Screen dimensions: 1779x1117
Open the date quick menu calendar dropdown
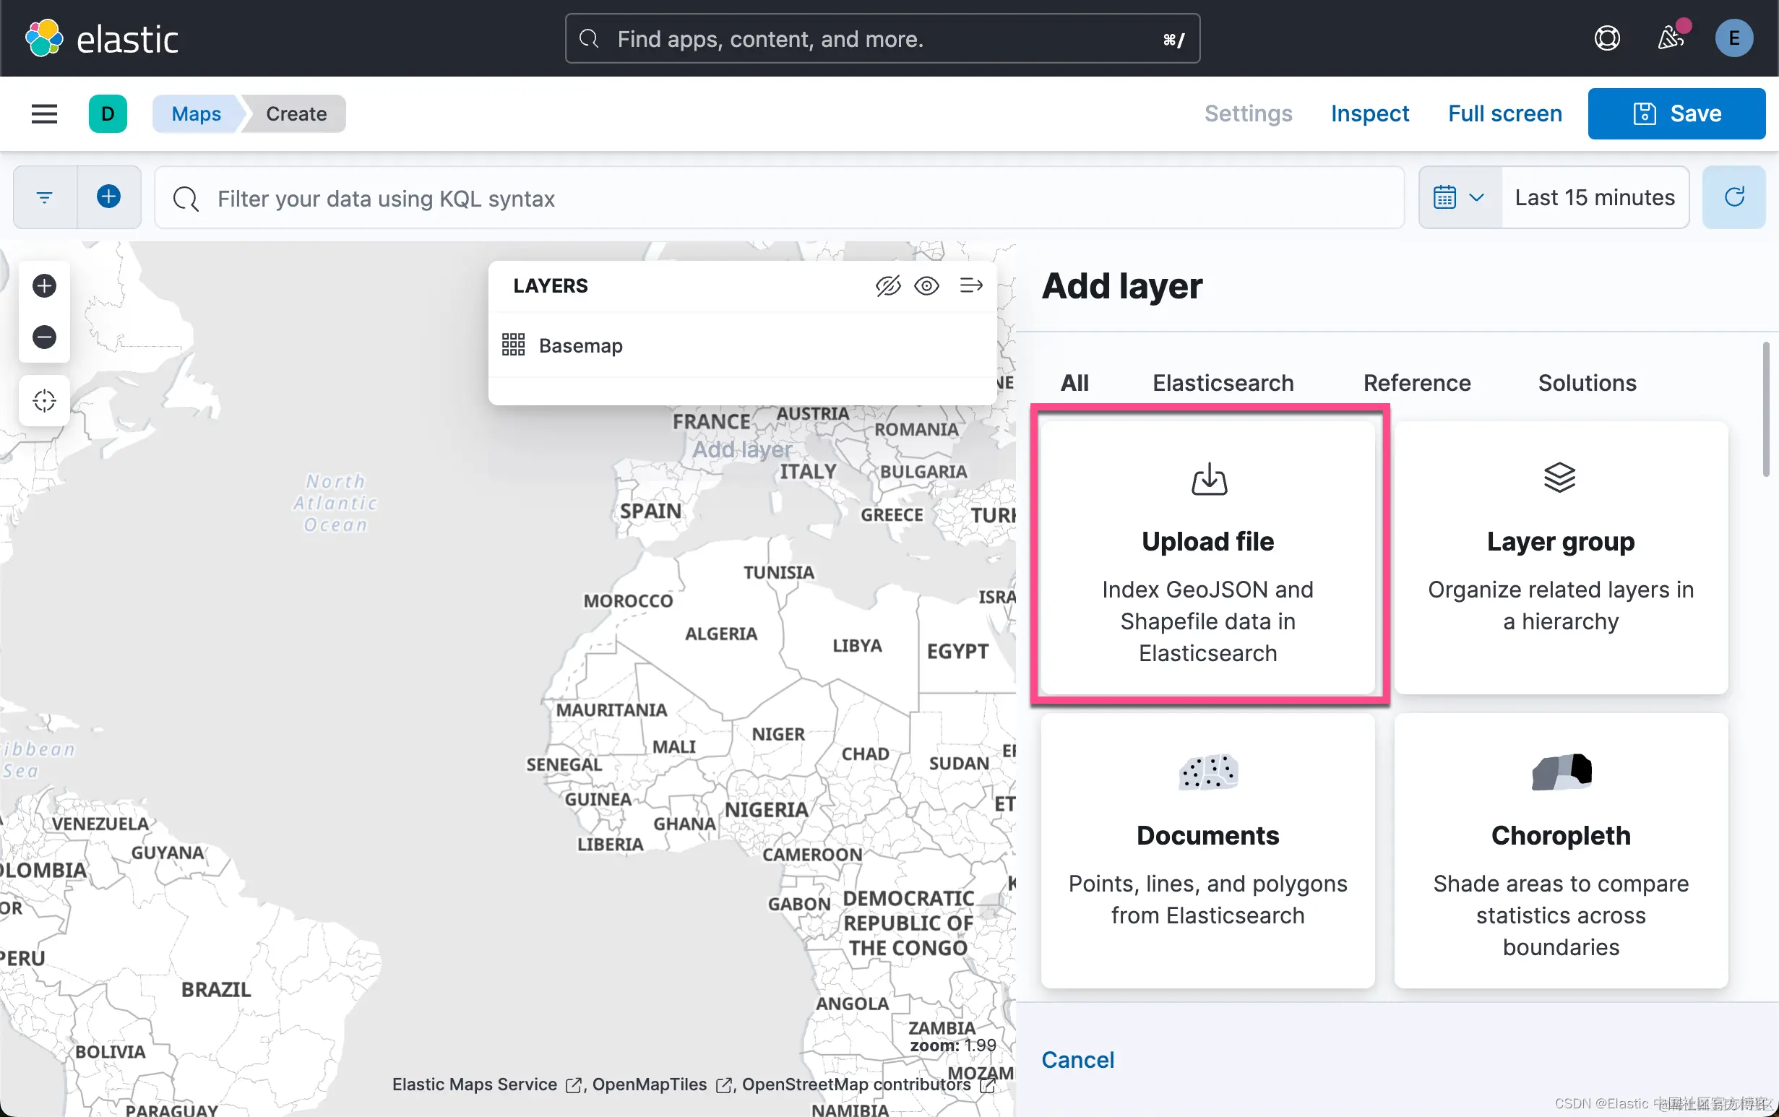tap(1459, 197)
